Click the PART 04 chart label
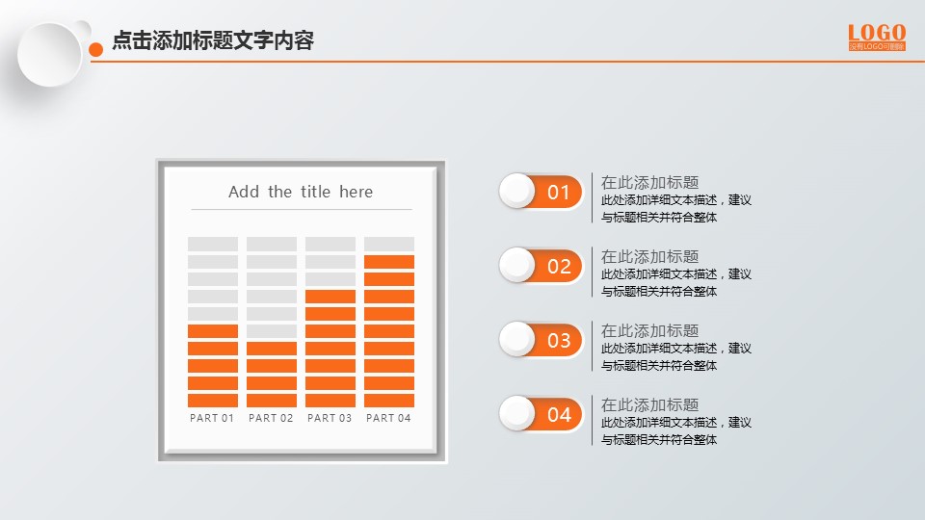This screenshot has width=925, height=520. pos(388,418)
